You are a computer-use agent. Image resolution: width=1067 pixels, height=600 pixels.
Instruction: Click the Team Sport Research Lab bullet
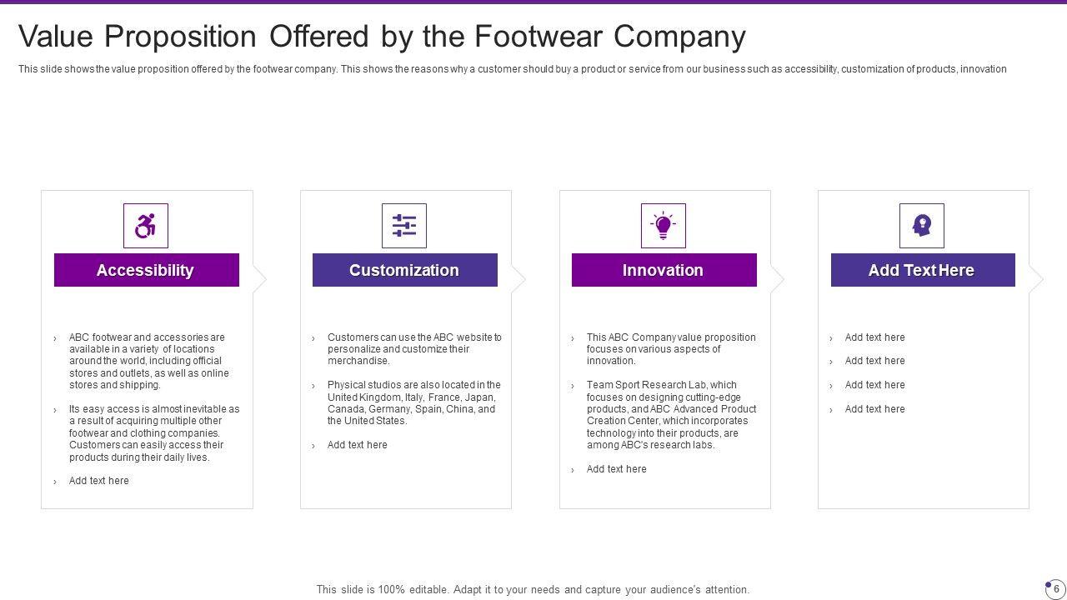pos(671,415)
